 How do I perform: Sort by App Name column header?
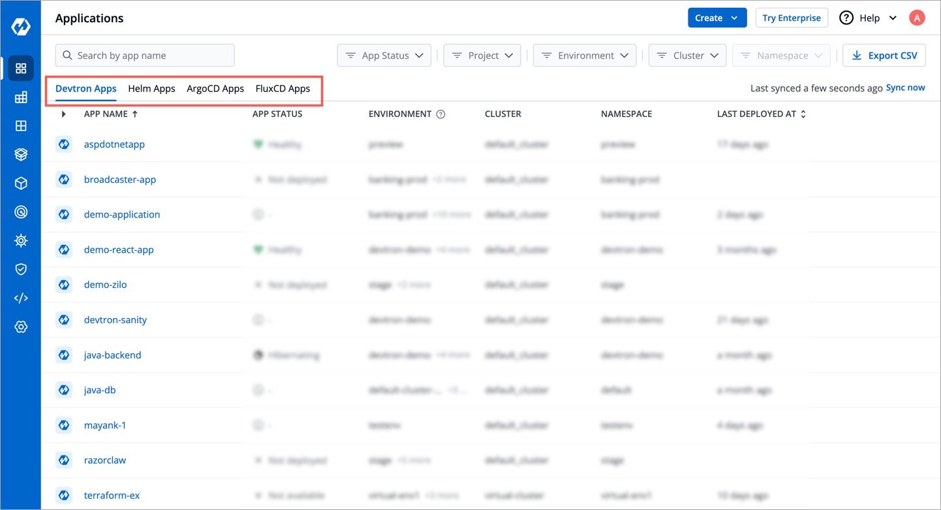click(111, 114)
